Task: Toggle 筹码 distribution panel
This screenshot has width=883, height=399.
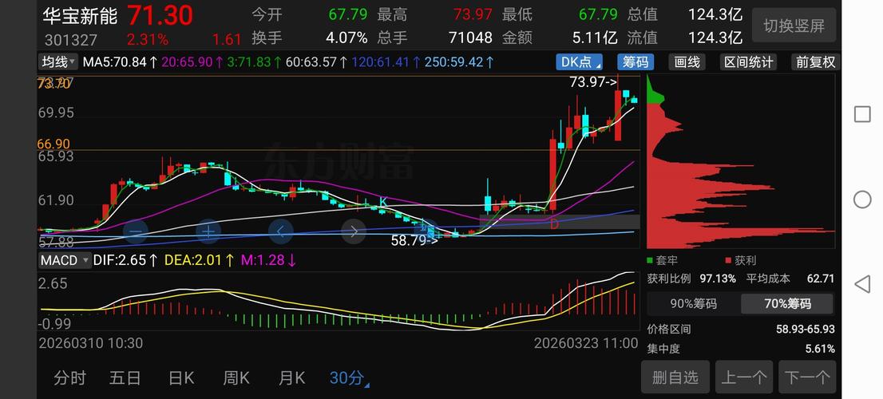Action: click(636, 62)
